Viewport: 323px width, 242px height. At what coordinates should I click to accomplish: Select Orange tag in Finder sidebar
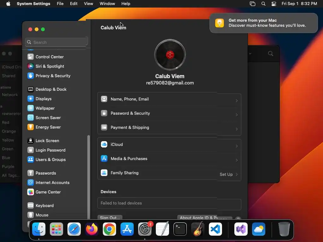pos(9,131)
